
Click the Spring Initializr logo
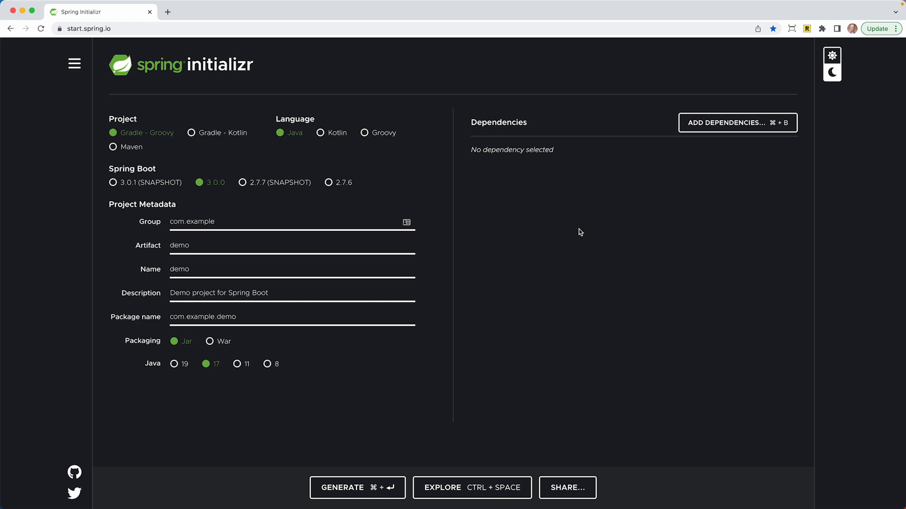(x=181, y=65)
